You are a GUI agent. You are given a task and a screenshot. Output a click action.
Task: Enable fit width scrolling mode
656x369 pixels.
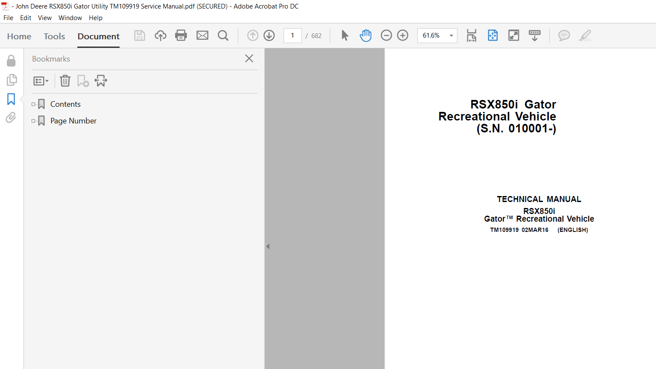pyautogui.click(x=471, y=35)
